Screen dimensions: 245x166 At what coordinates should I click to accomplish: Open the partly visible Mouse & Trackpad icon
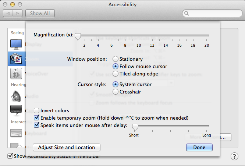[x=16, y=145]
